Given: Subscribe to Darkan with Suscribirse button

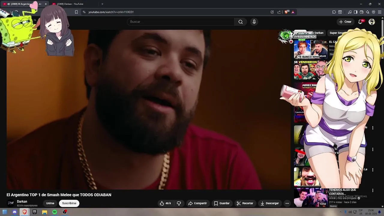Looking at the screenshot, I should (x=69, y=203).
